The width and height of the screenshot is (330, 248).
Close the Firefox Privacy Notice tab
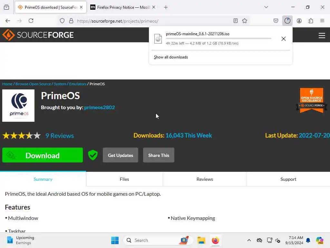[x=154, y=7]
